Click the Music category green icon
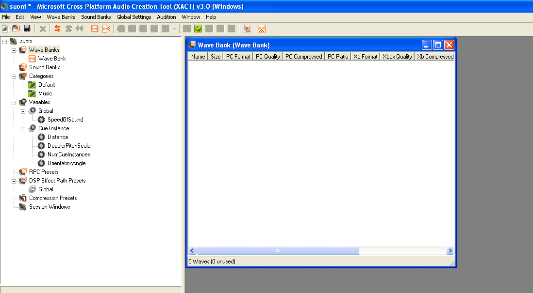The width and height of the screenshot is (533, 293). [32, 93]
